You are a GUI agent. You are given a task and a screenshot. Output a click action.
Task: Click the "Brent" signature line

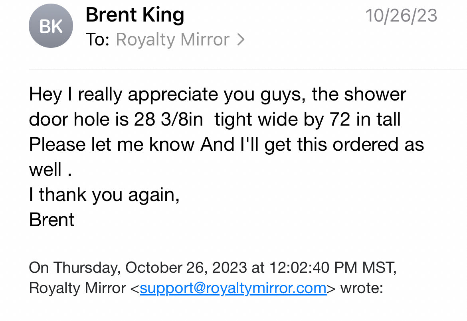coord(52,220)
